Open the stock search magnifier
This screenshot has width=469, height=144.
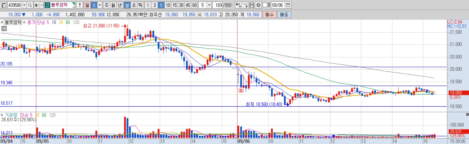[x=30, y=5]
